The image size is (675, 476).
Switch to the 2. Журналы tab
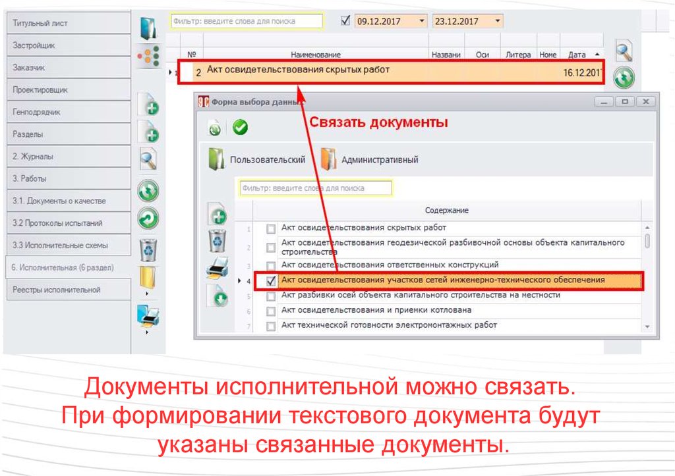click(69, 157)
